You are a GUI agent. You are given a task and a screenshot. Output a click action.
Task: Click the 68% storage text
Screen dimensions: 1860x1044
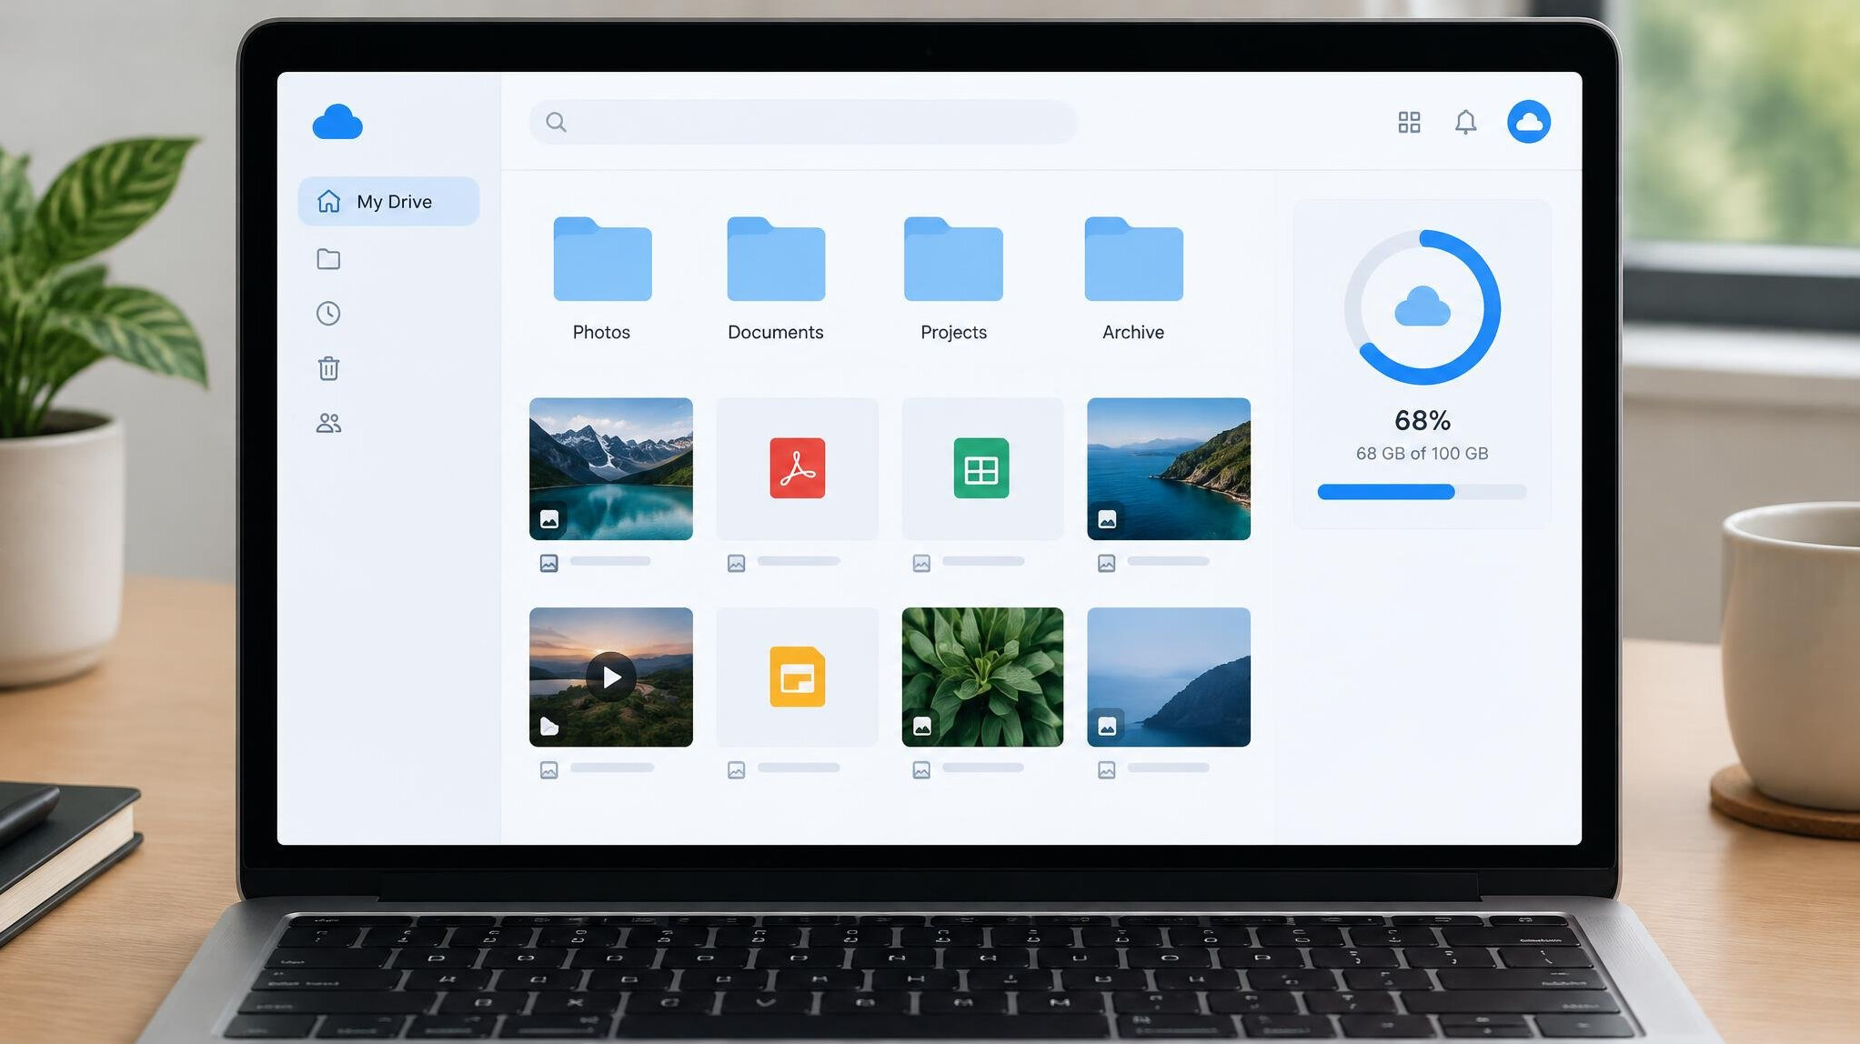(x=1423, y=420)
